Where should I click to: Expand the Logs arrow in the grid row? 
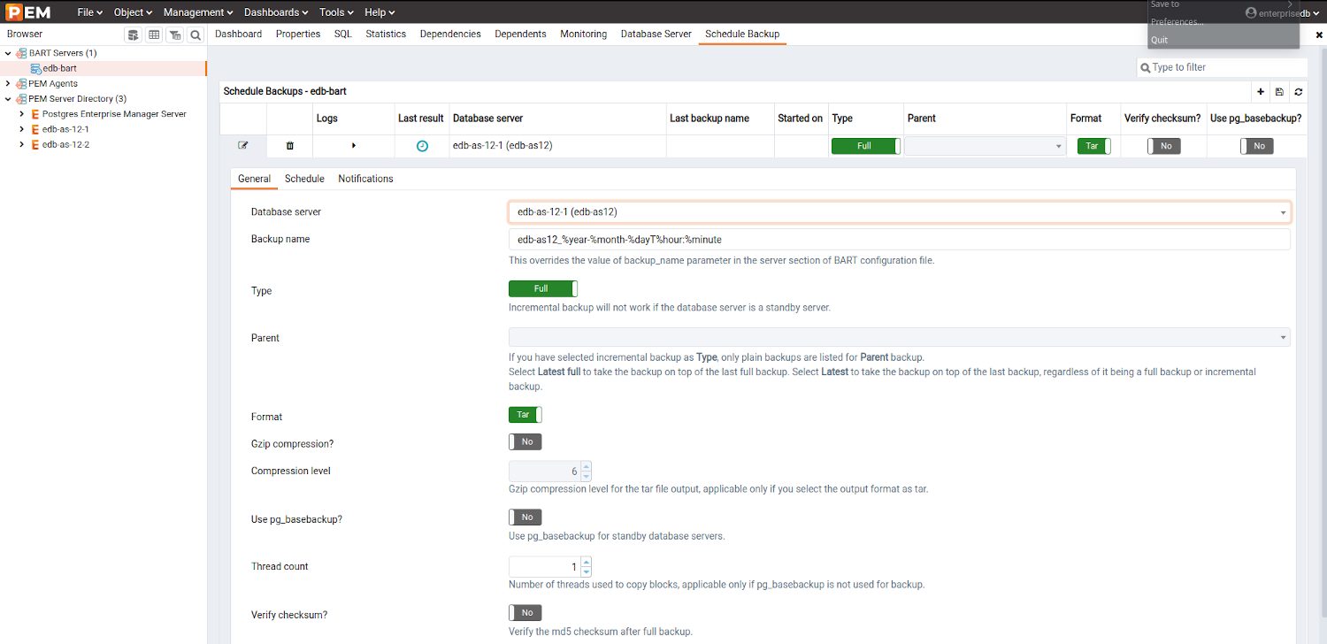point(354,145)
